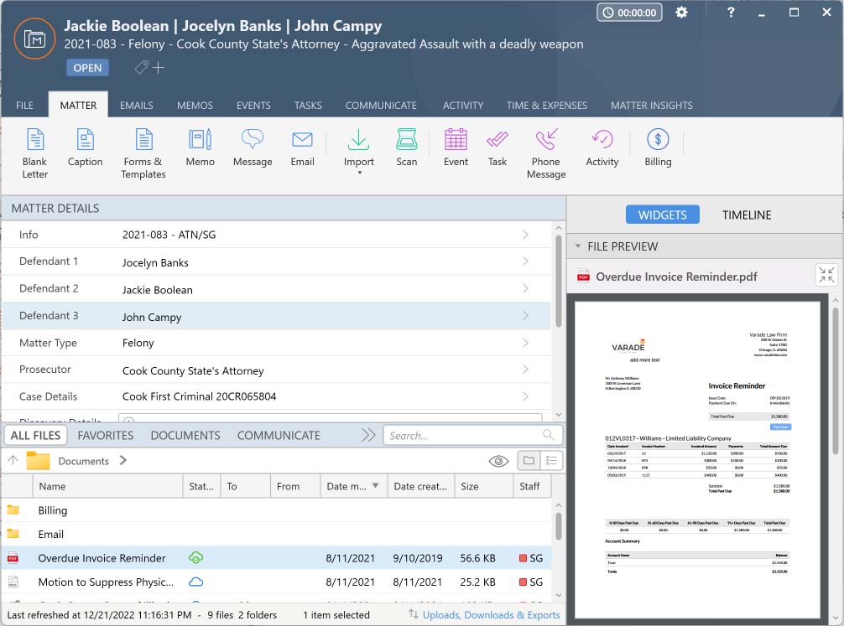Create a new Task
844x626 pixels.
tap(497, 149)
